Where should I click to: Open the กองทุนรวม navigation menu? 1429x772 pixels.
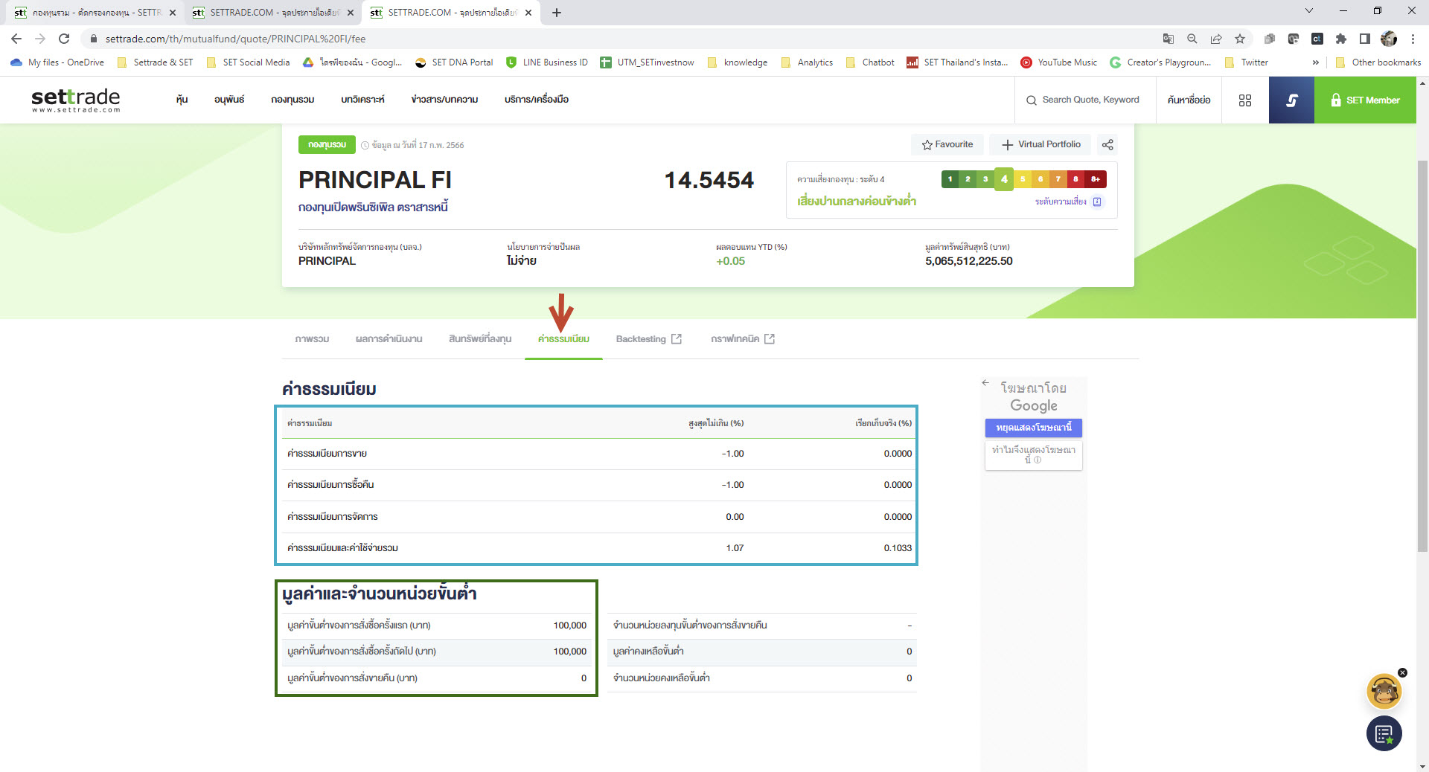pyautogui.click(x=292, y=100)
